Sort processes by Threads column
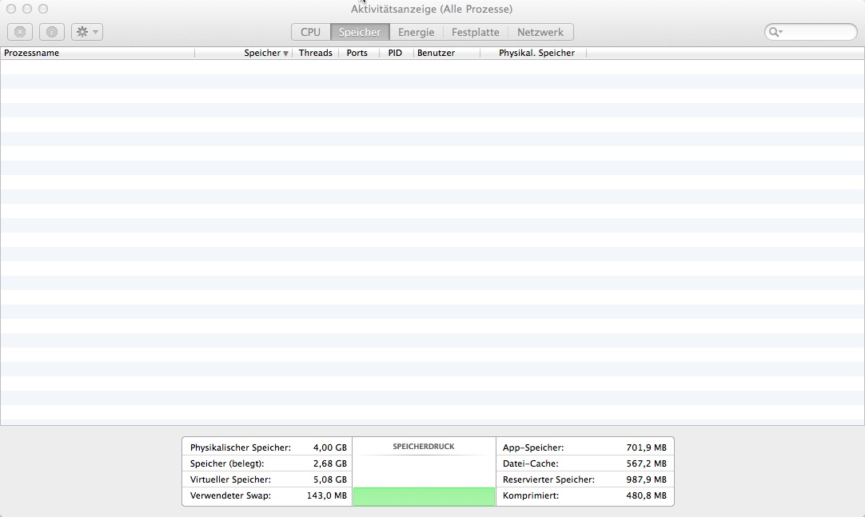This screenshot has height=517, width=865. (315, 53)
